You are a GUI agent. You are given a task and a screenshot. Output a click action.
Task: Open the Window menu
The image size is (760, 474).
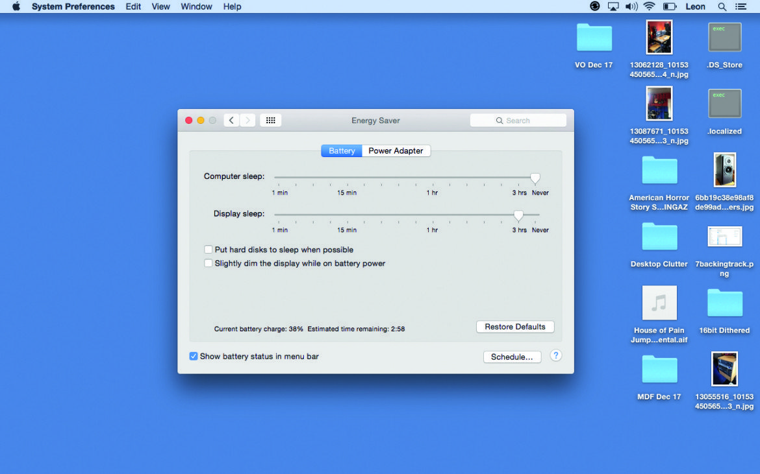coord(196,6)
